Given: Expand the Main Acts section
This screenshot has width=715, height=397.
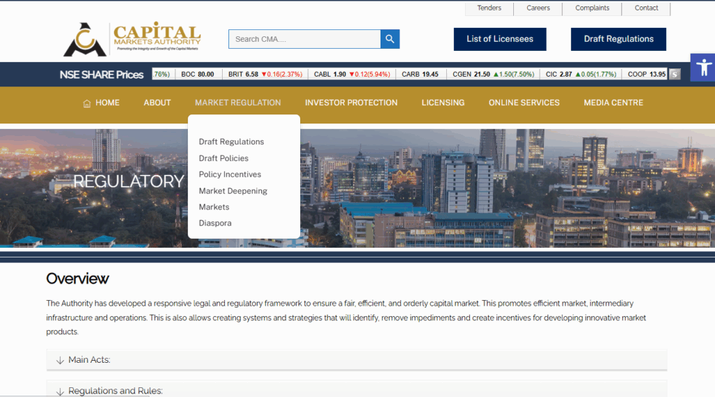Looking at the screenshot, I should (x=357, y=360).
